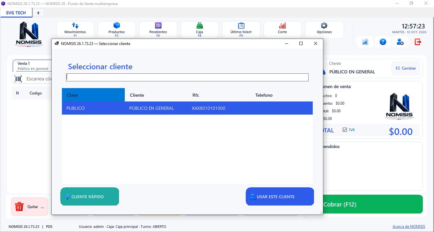The image size is (434, 232).
Task: Click the red trash Quitar button
Action: click(x=29, y=207)
